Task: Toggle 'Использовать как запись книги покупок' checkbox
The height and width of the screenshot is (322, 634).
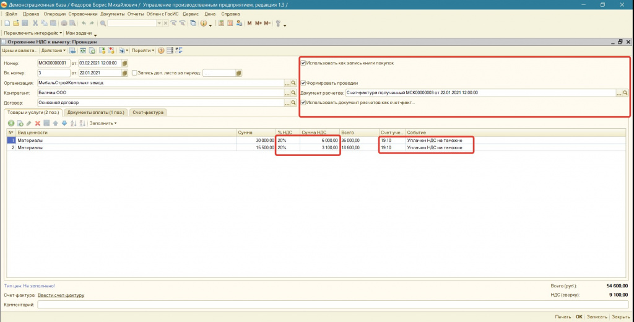Action: point(303,63)
